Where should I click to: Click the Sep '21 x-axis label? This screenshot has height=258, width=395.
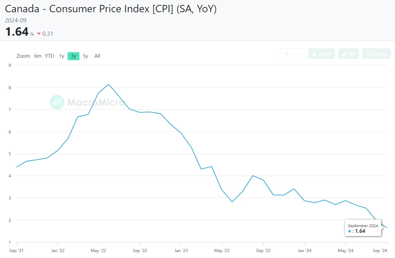[17, 251]
